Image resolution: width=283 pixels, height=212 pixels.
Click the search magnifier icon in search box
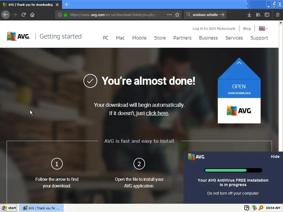click(188, 15)
